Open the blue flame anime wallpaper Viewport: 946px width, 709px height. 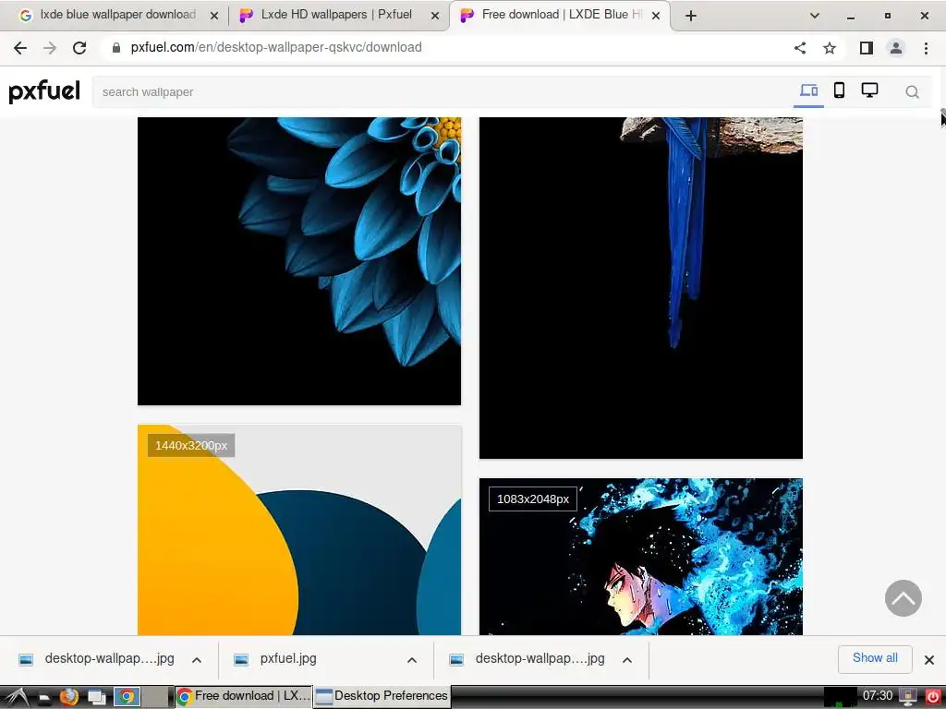tap(641, 557)
